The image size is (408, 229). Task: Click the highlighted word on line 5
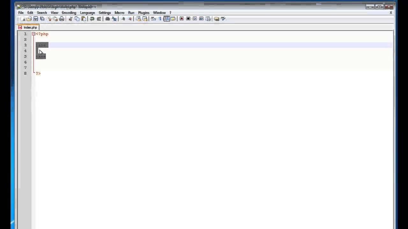(41, 56)
